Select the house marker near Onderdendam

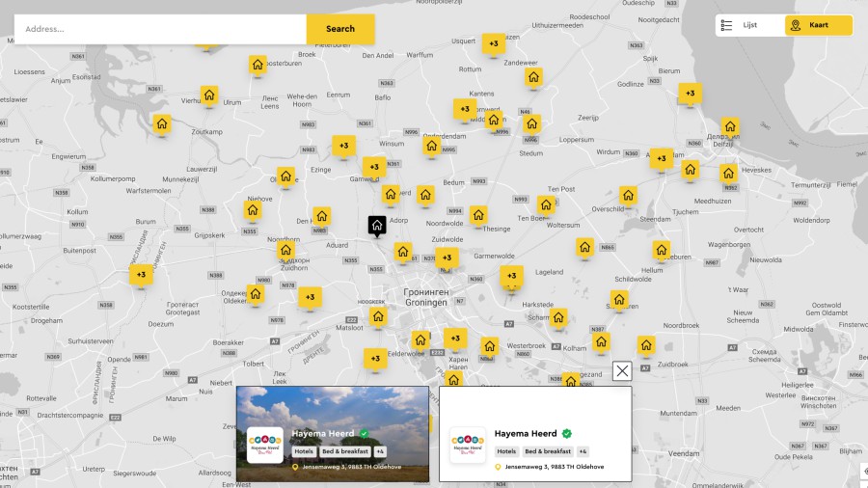point(432,146)
